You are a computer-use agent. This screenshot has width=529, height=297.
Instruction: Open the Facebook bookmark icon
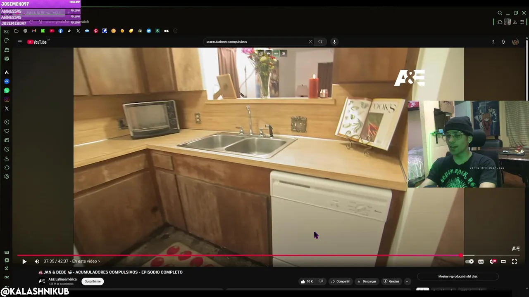pyautogui.click(x=60, y=31)
